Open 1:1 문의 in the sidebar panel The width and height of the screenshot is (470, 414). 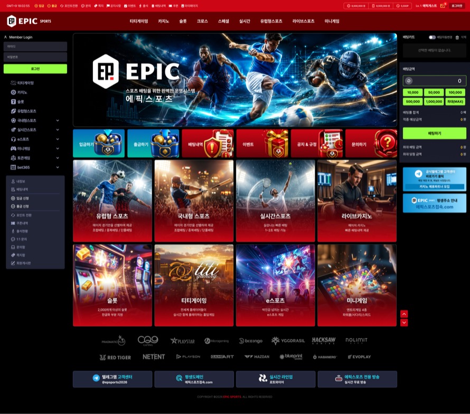coord(19,239)
